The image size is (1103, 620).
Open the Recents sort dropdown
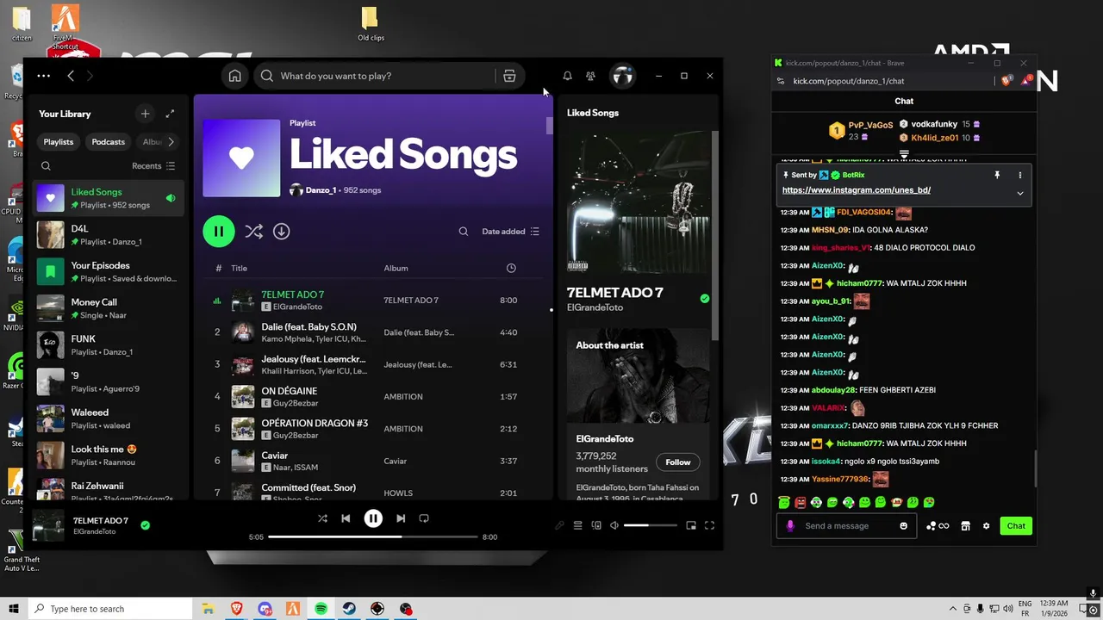tap(153, 166)
